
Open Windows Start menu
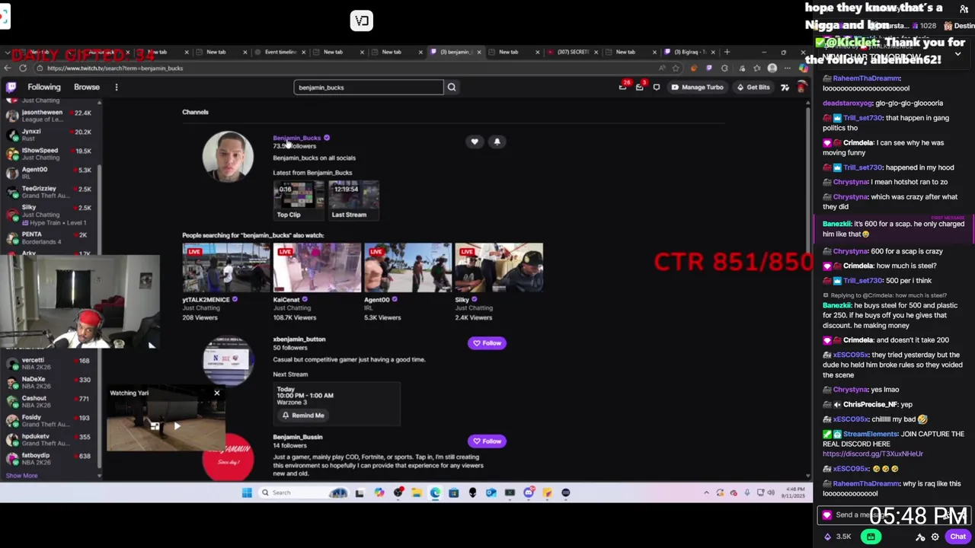pos(247,492)
